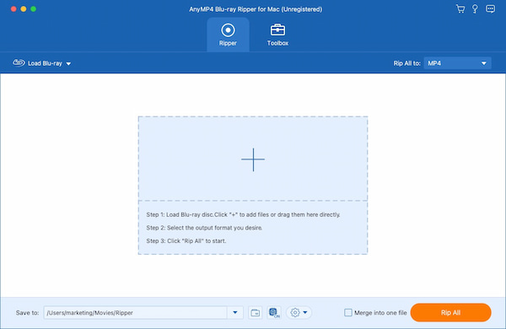Viewport: 506px width, 329px height.
Task: Expand the Load Blu-ray dropdown arrow
Action: pos(68,63)
